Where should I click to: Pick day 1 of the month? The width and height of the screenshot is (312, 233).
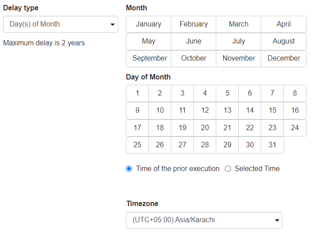point(137,93)
